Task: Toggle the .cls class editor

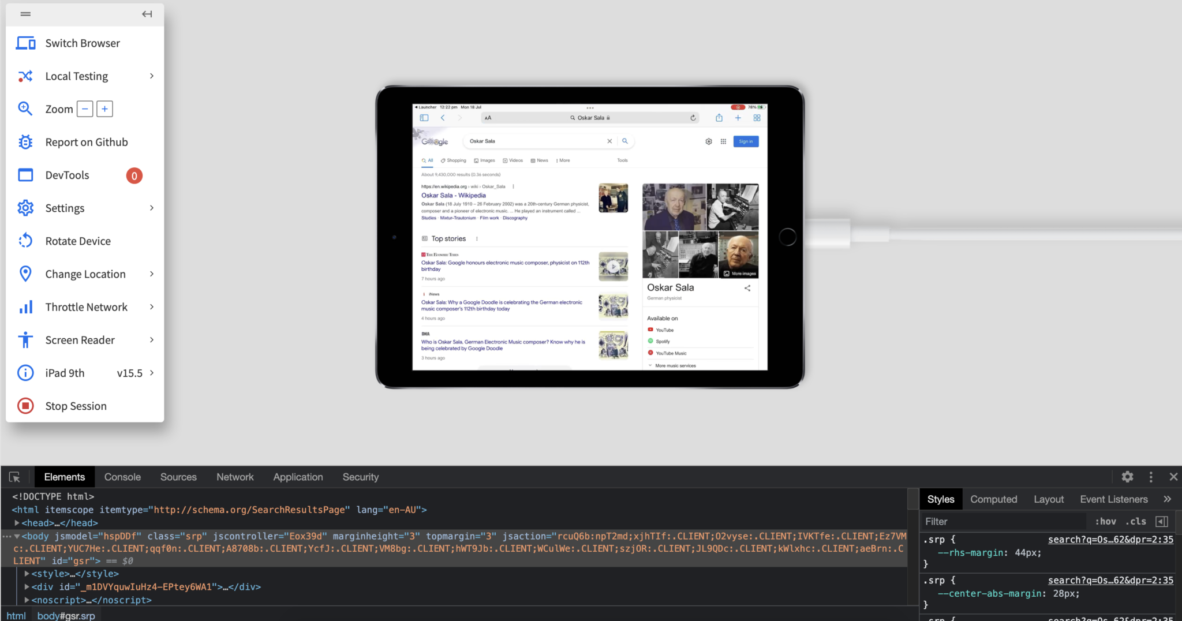Action: (1136, 521)
